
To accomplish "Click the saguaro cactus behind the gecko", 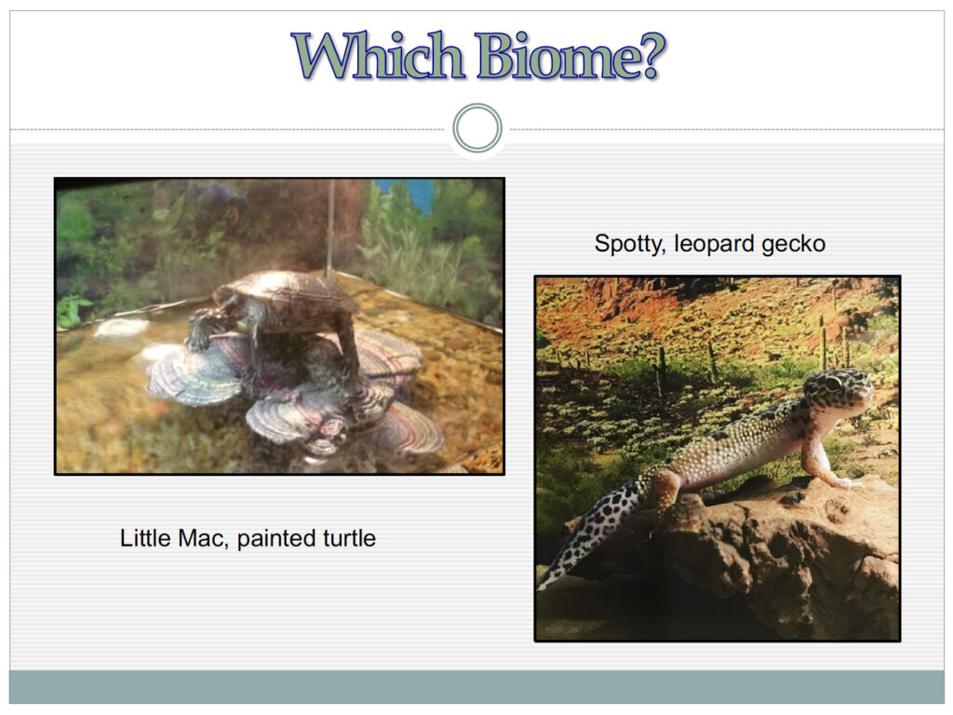I will pos(662,369).
